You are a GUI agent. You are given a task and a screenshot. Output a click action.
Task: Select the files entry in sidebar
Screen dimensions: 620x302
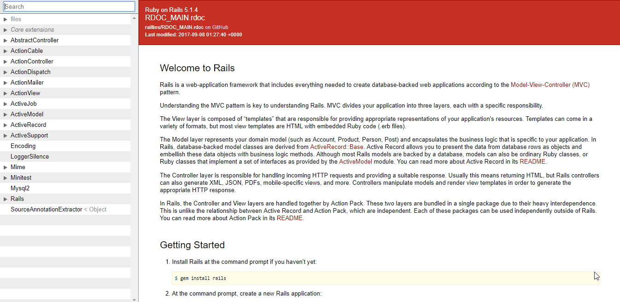(x=16, y=19)
